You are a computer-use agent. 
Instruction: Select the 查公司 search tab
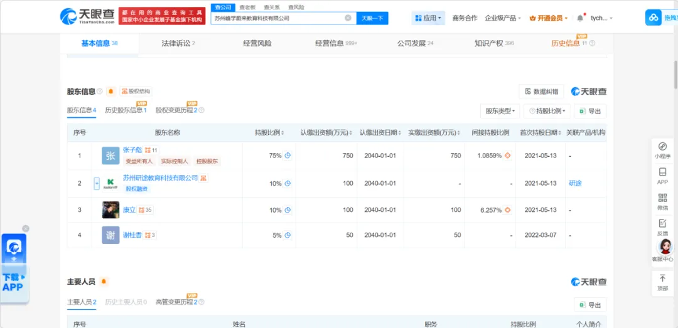[x=223, y=7]
